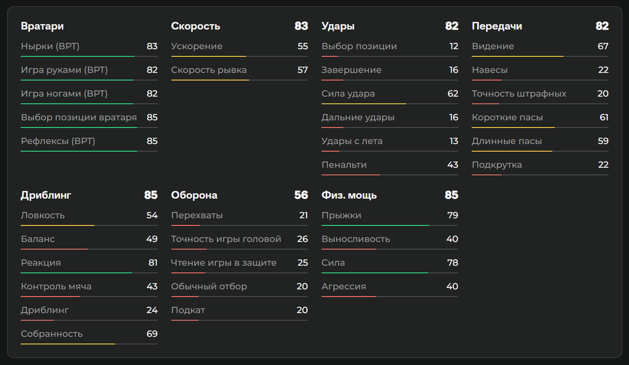The image size is (629, 365).
Task: Click the Агрессия progress bar
Action: coord(349,296)
